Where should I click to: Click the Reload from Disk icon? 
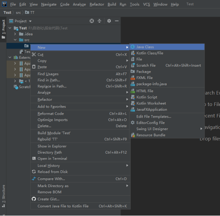pos(34,172)
